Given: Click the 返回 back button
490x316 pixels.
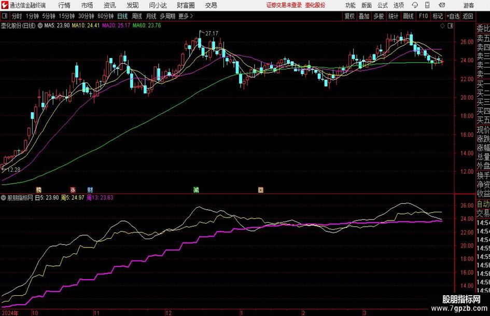Looking at the screenshot, I should 468,16.
